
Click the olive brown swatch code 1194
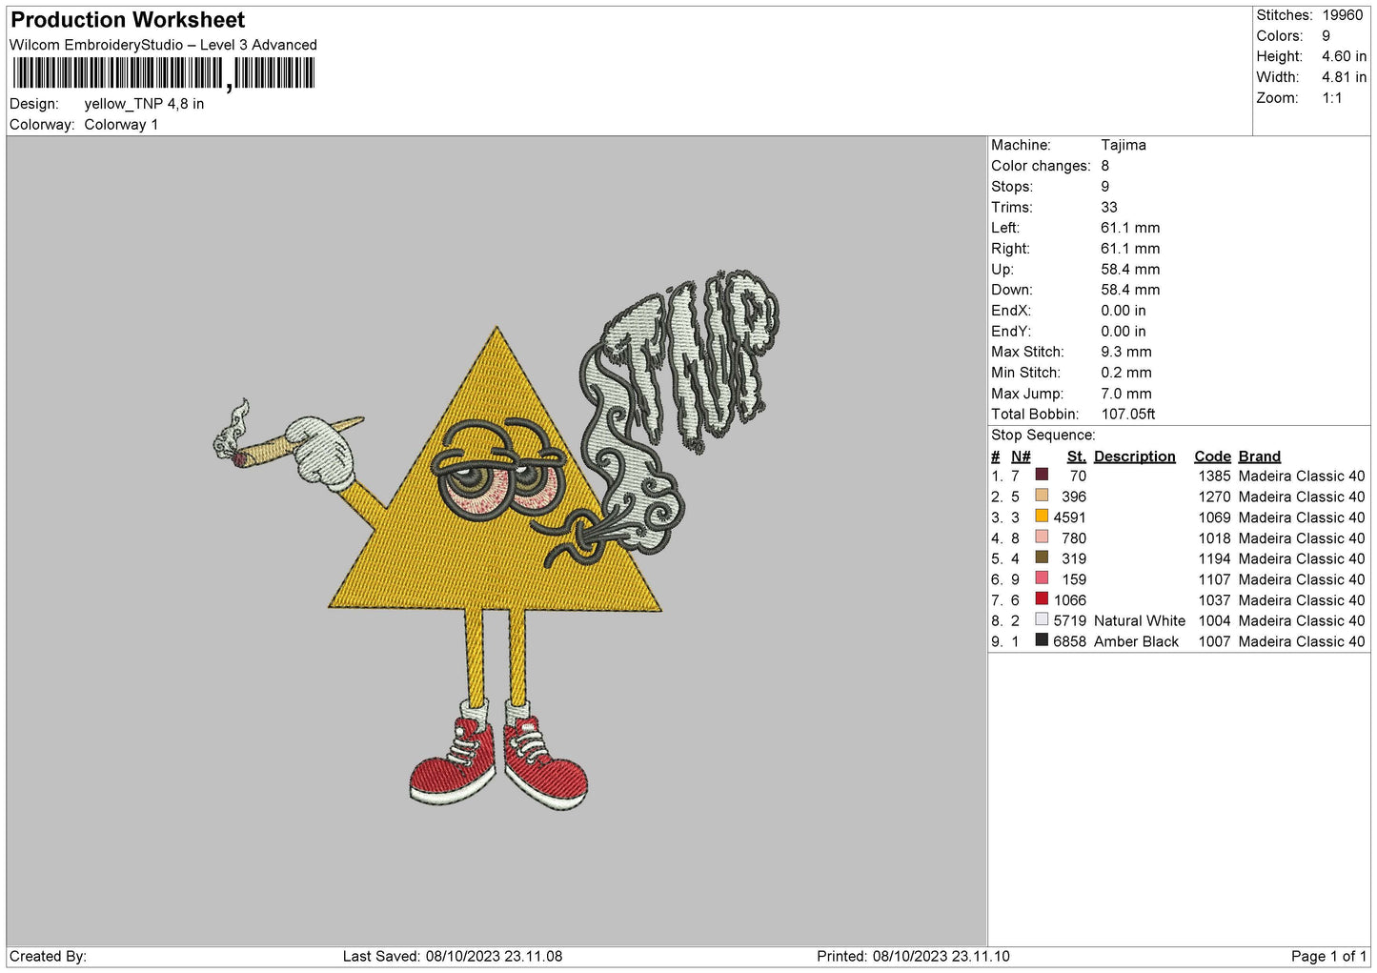tap(1042, 557)
